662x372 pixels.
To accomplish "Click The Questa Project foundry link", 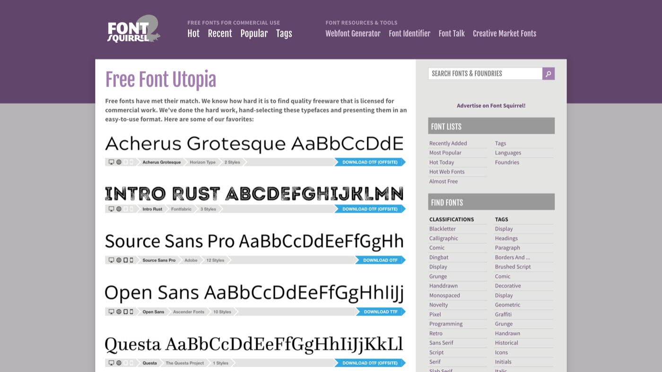I will pyautogui.click(x=185, y=363).
